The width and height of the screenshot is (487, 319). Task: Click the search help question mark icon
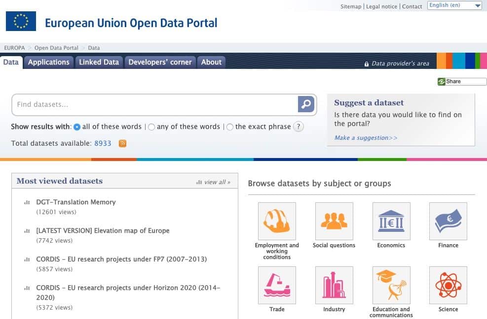tap(299, 127)
